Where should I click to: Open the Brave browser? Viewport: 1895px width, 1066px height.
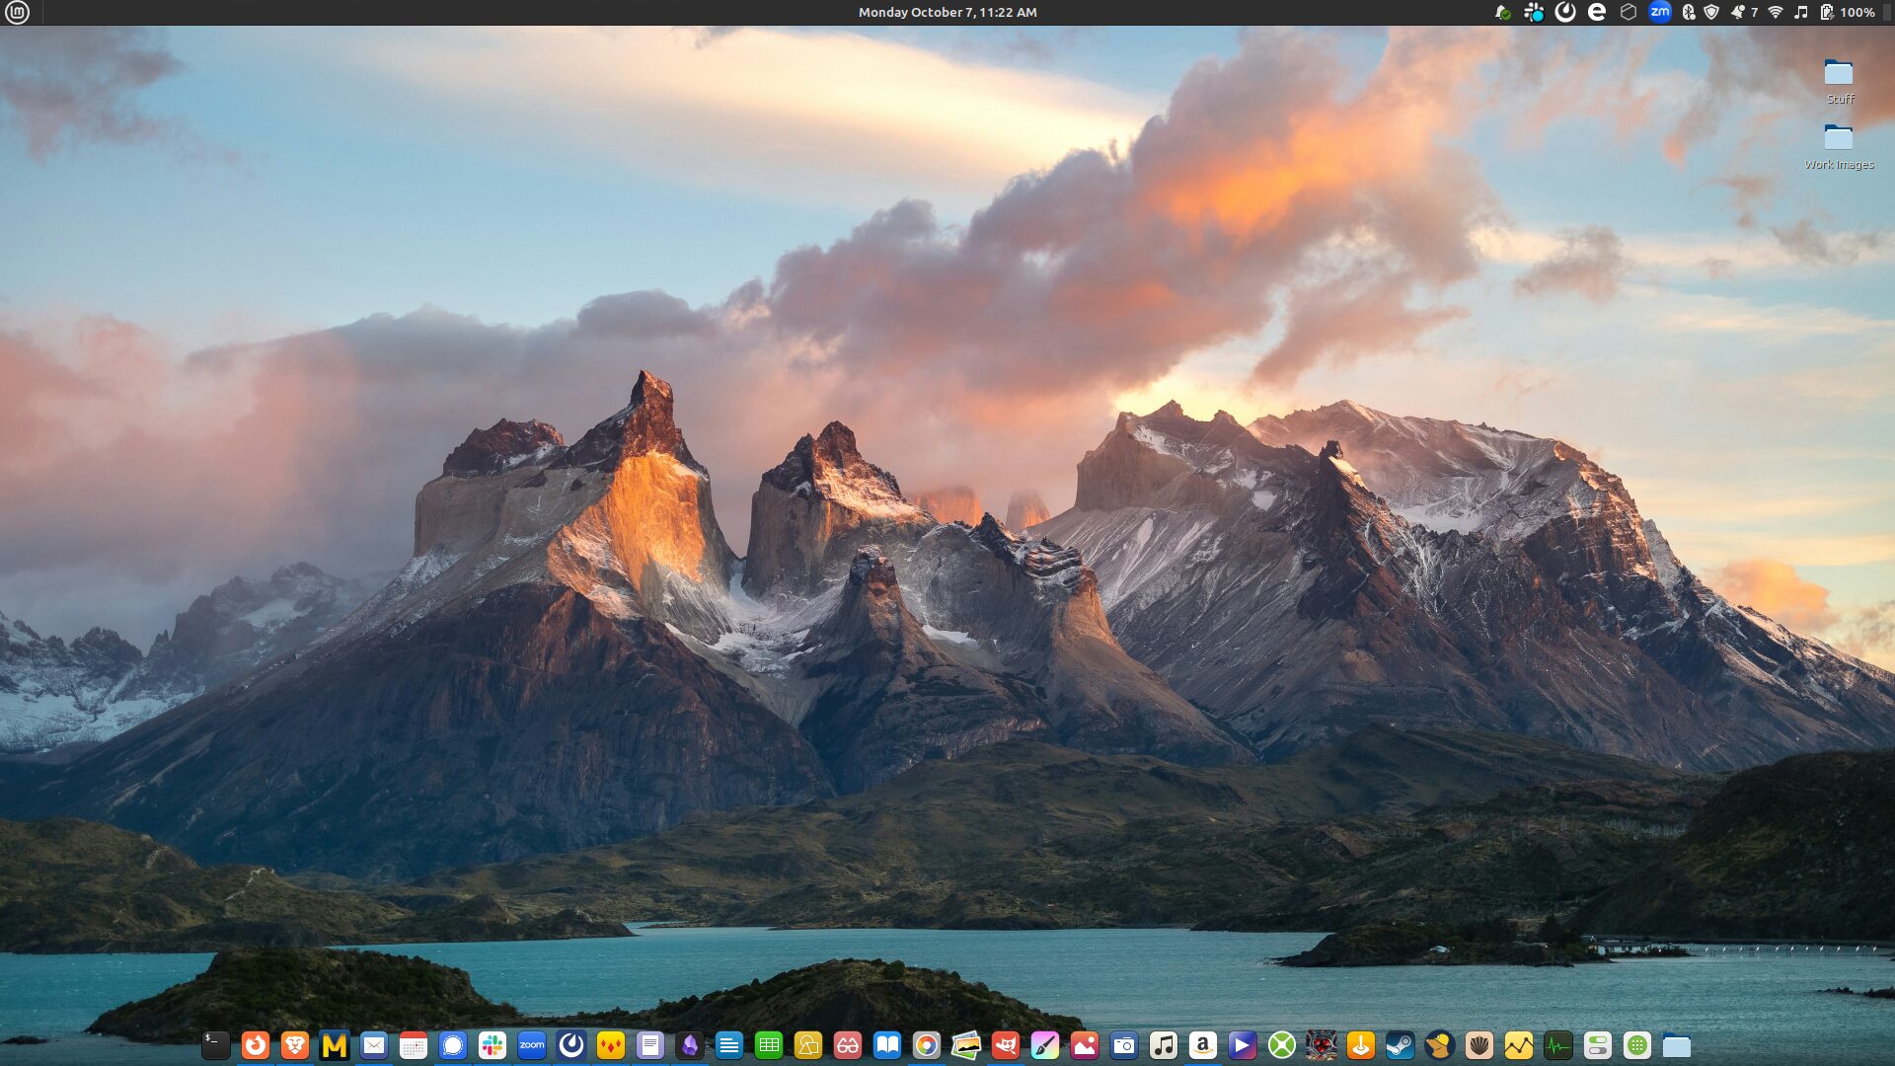click(x=295, y=1045)
